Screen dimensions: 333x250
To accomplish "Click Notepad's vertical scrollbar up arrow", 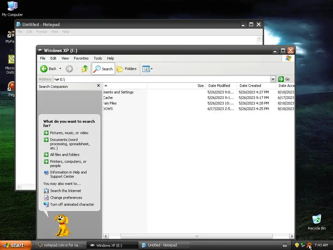I will coord(259,38).
